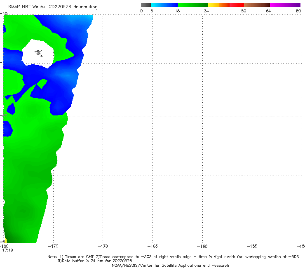Image resolution: width=305 pixels, height=268 pixels.
Task: Click the 'SMAP NRT Winds 20220928 descending' title
Action: click(x=53, y=7)
